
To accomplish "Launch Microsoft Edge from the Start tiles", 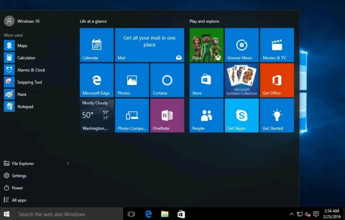I will [x=97, y=80].
